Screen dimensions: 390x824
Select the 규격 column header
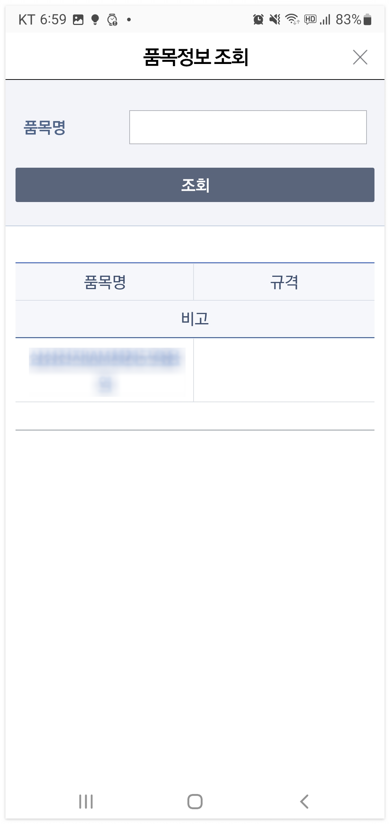point(284,282)
